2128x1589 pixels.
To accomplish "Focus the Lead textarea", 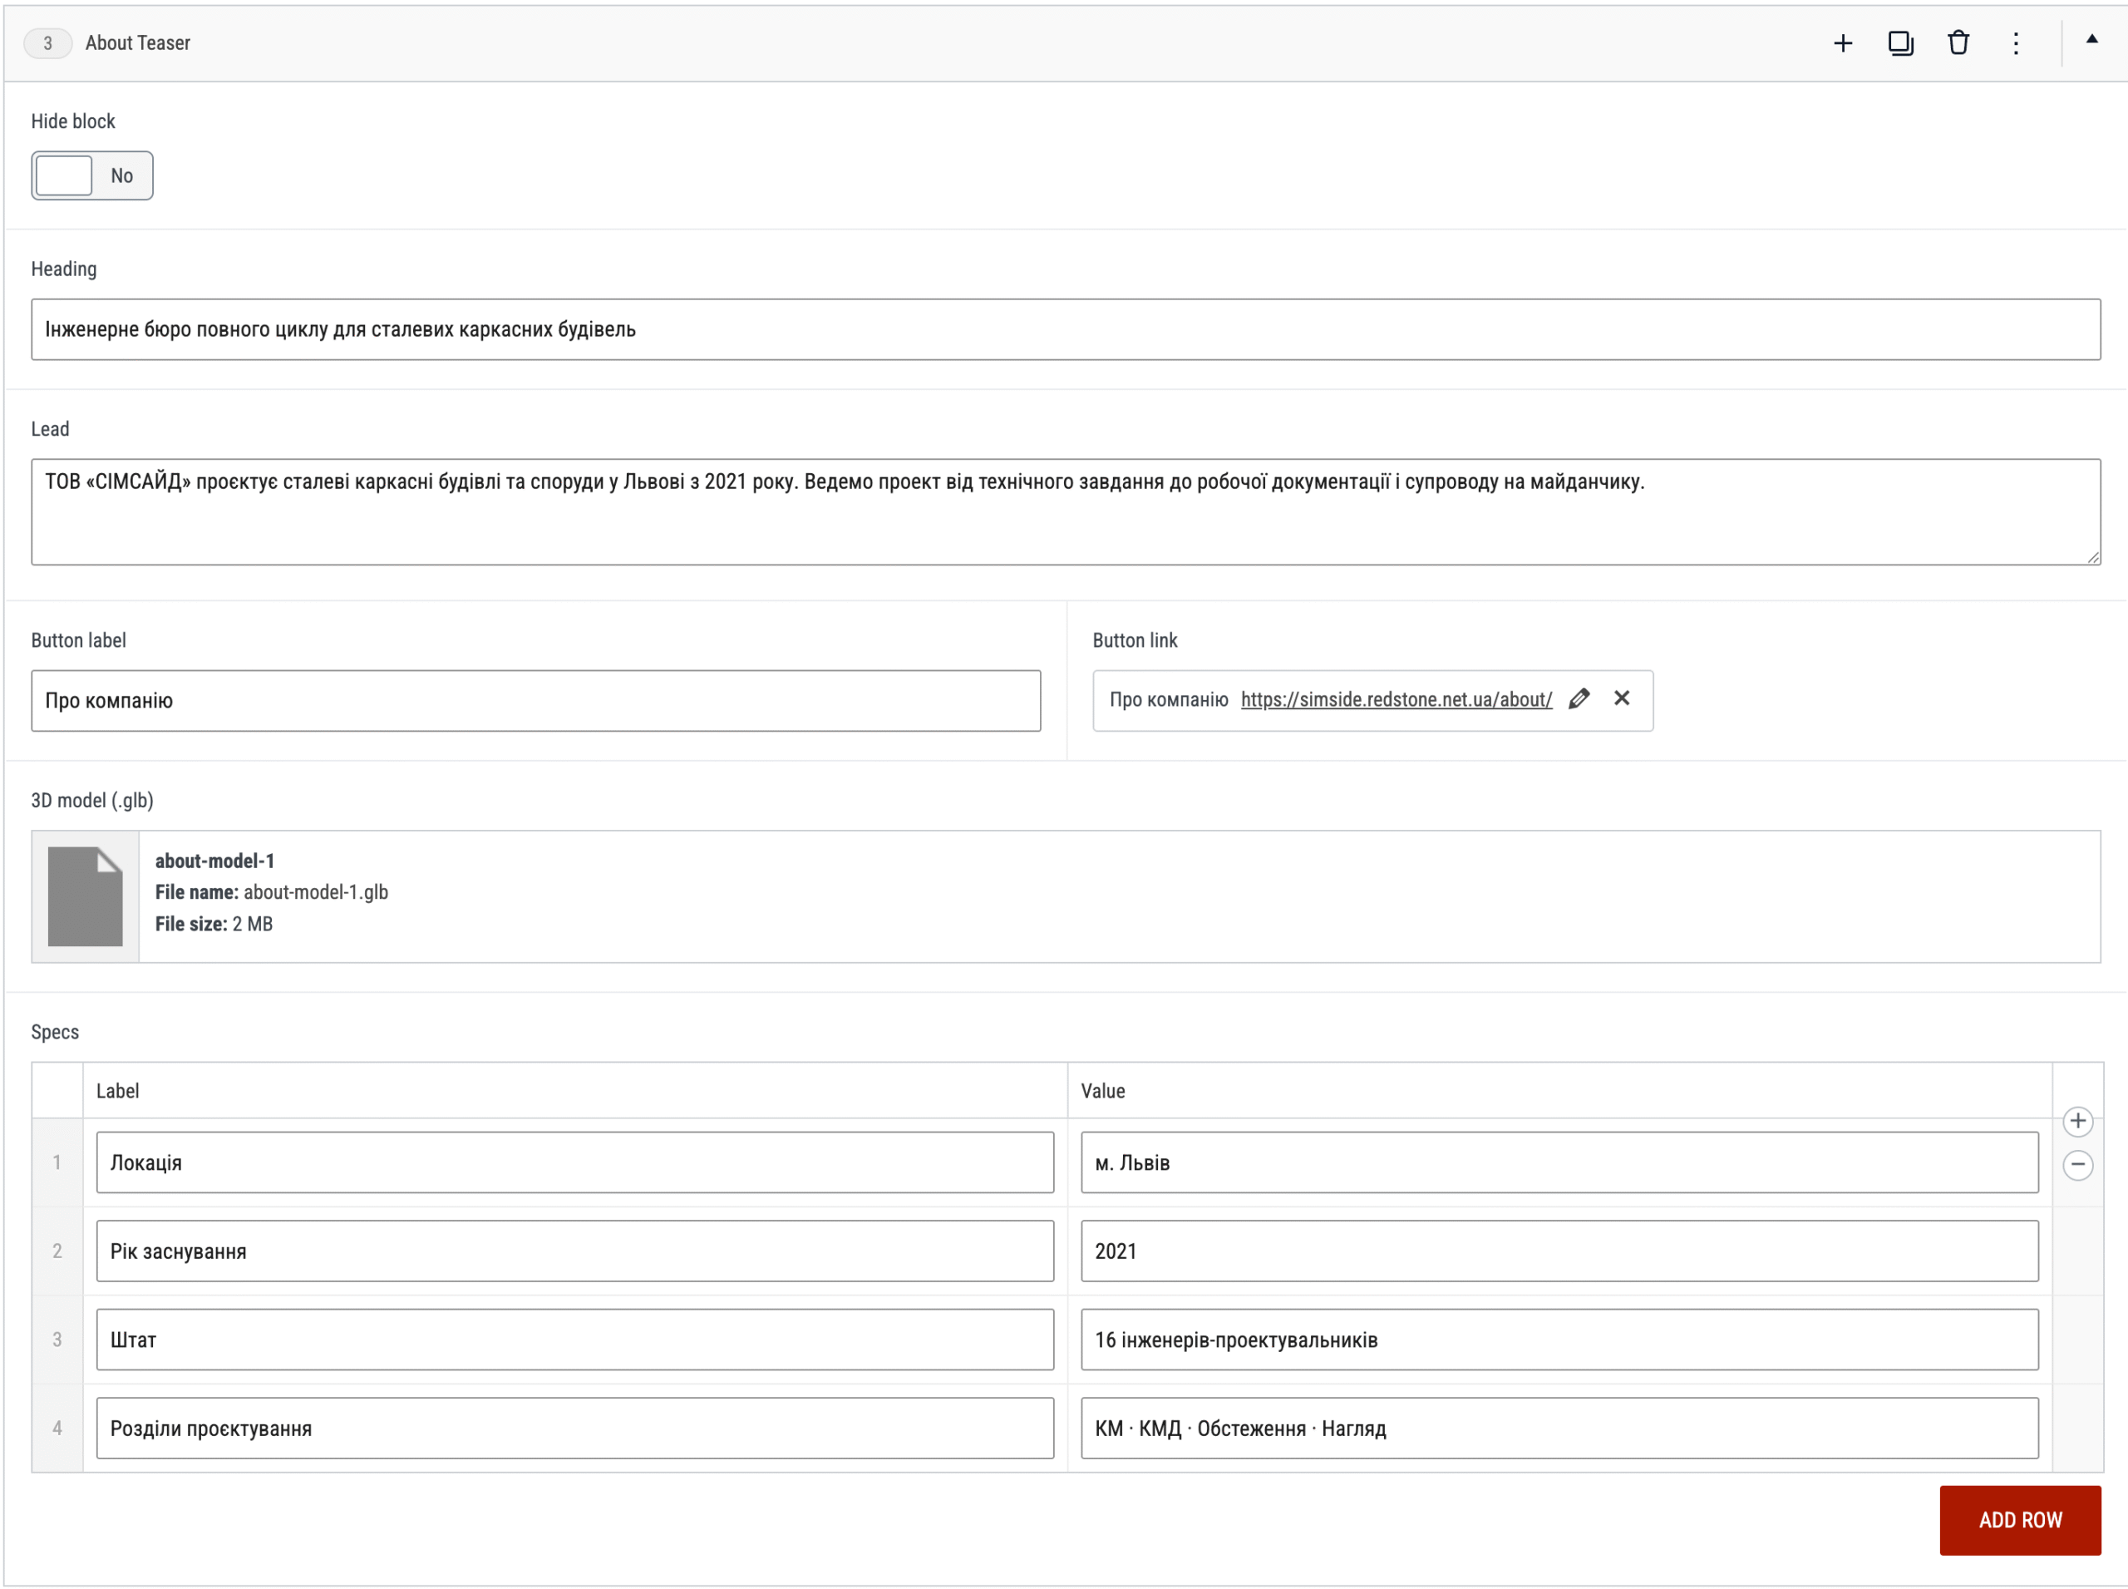I will 1066,511.
